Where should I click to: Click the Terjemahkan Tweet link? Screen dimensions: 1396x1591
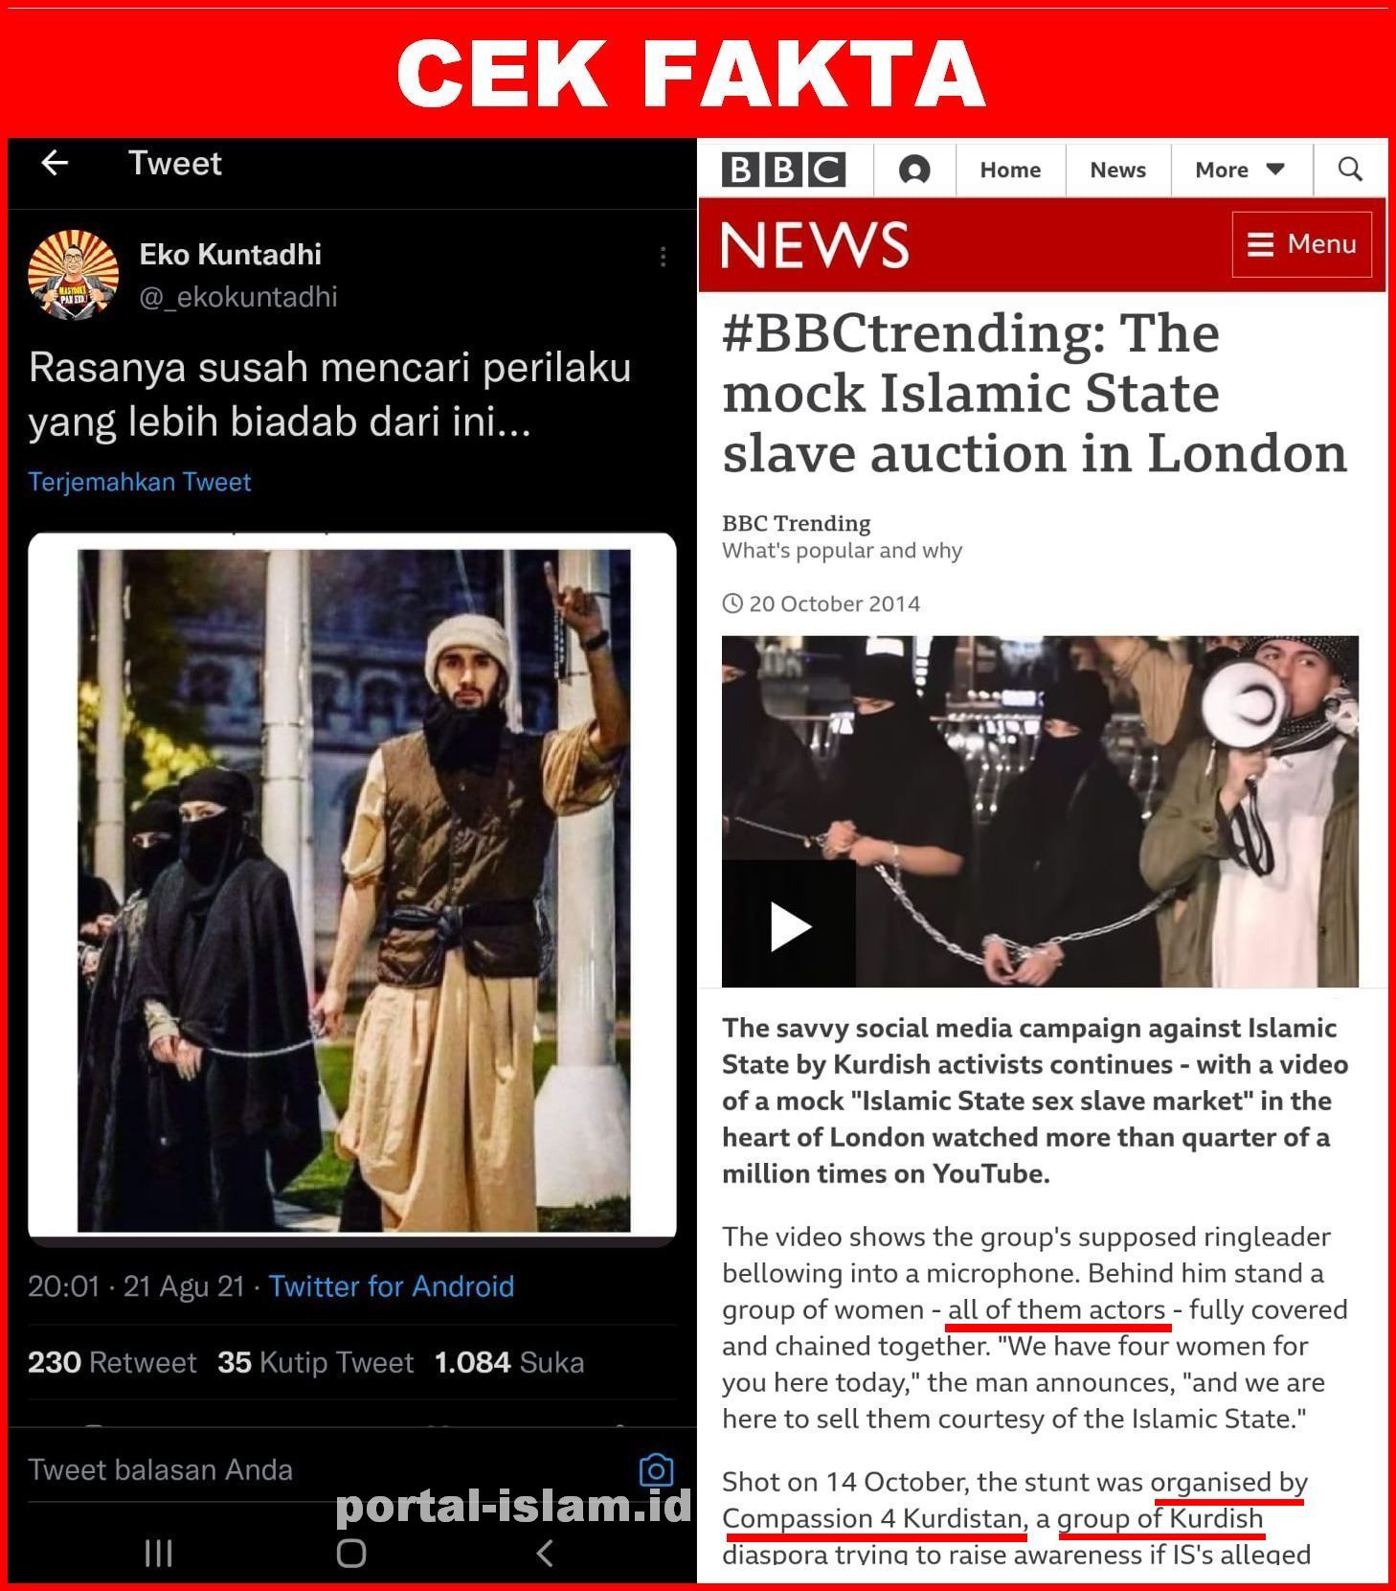(x=140, y=482)
